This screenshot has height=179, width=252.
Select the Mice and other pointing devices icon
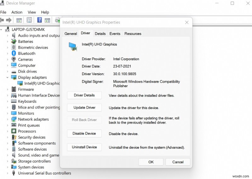tap(14, 107)
